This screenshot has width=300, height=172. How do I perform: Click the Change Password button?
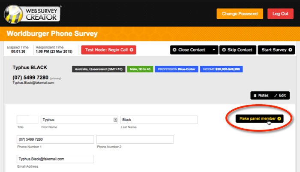tap(240, 14)
